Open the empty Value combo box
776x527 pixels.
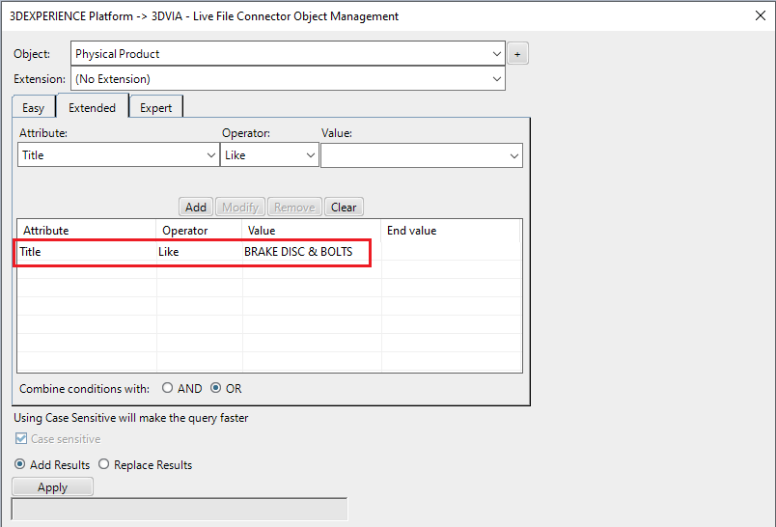tap(422, 155)
